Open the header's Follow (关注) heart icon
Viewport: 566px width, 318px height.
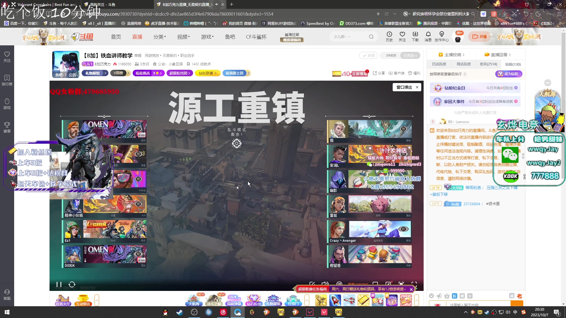pyautogui.click(x=402, y=37)
